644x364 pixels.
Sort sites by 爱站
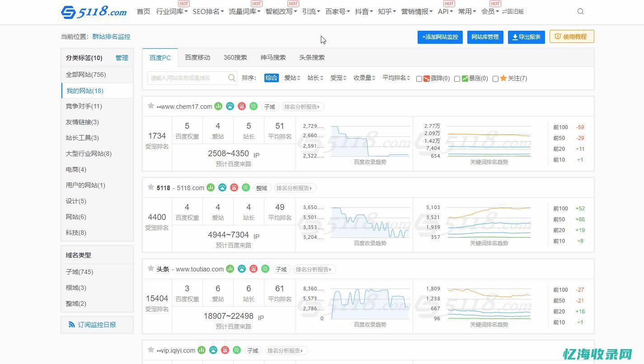292,78
